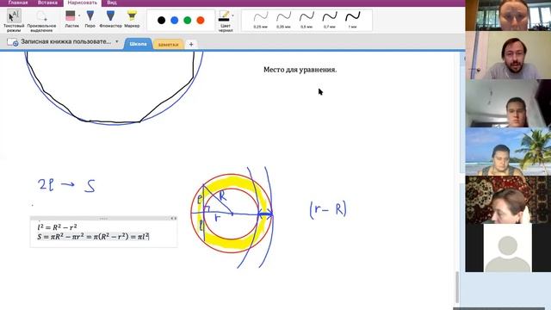This screenshot has height=310, width=551.
Task: Select the Произвольное выделение lasso tool
Action: pyautogui.click(x=41, y=21)
